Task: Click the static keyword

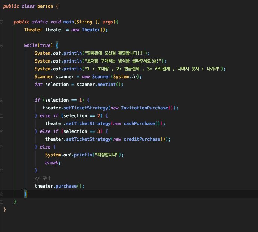Action: click(x=40, y=22)
